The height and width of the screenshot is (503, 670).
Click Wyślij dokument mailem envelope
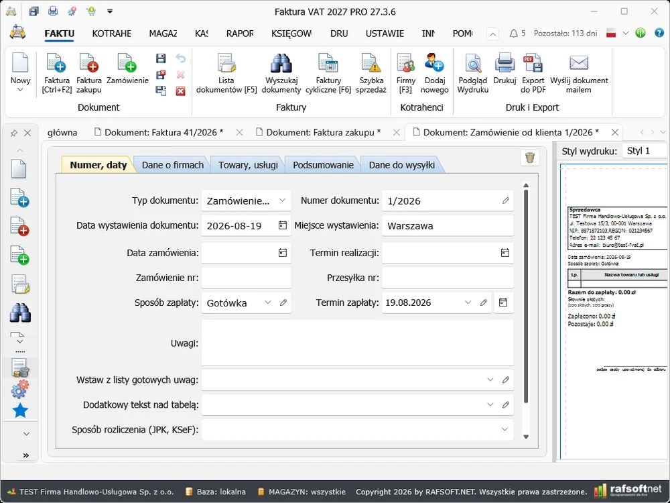[579, 72]
